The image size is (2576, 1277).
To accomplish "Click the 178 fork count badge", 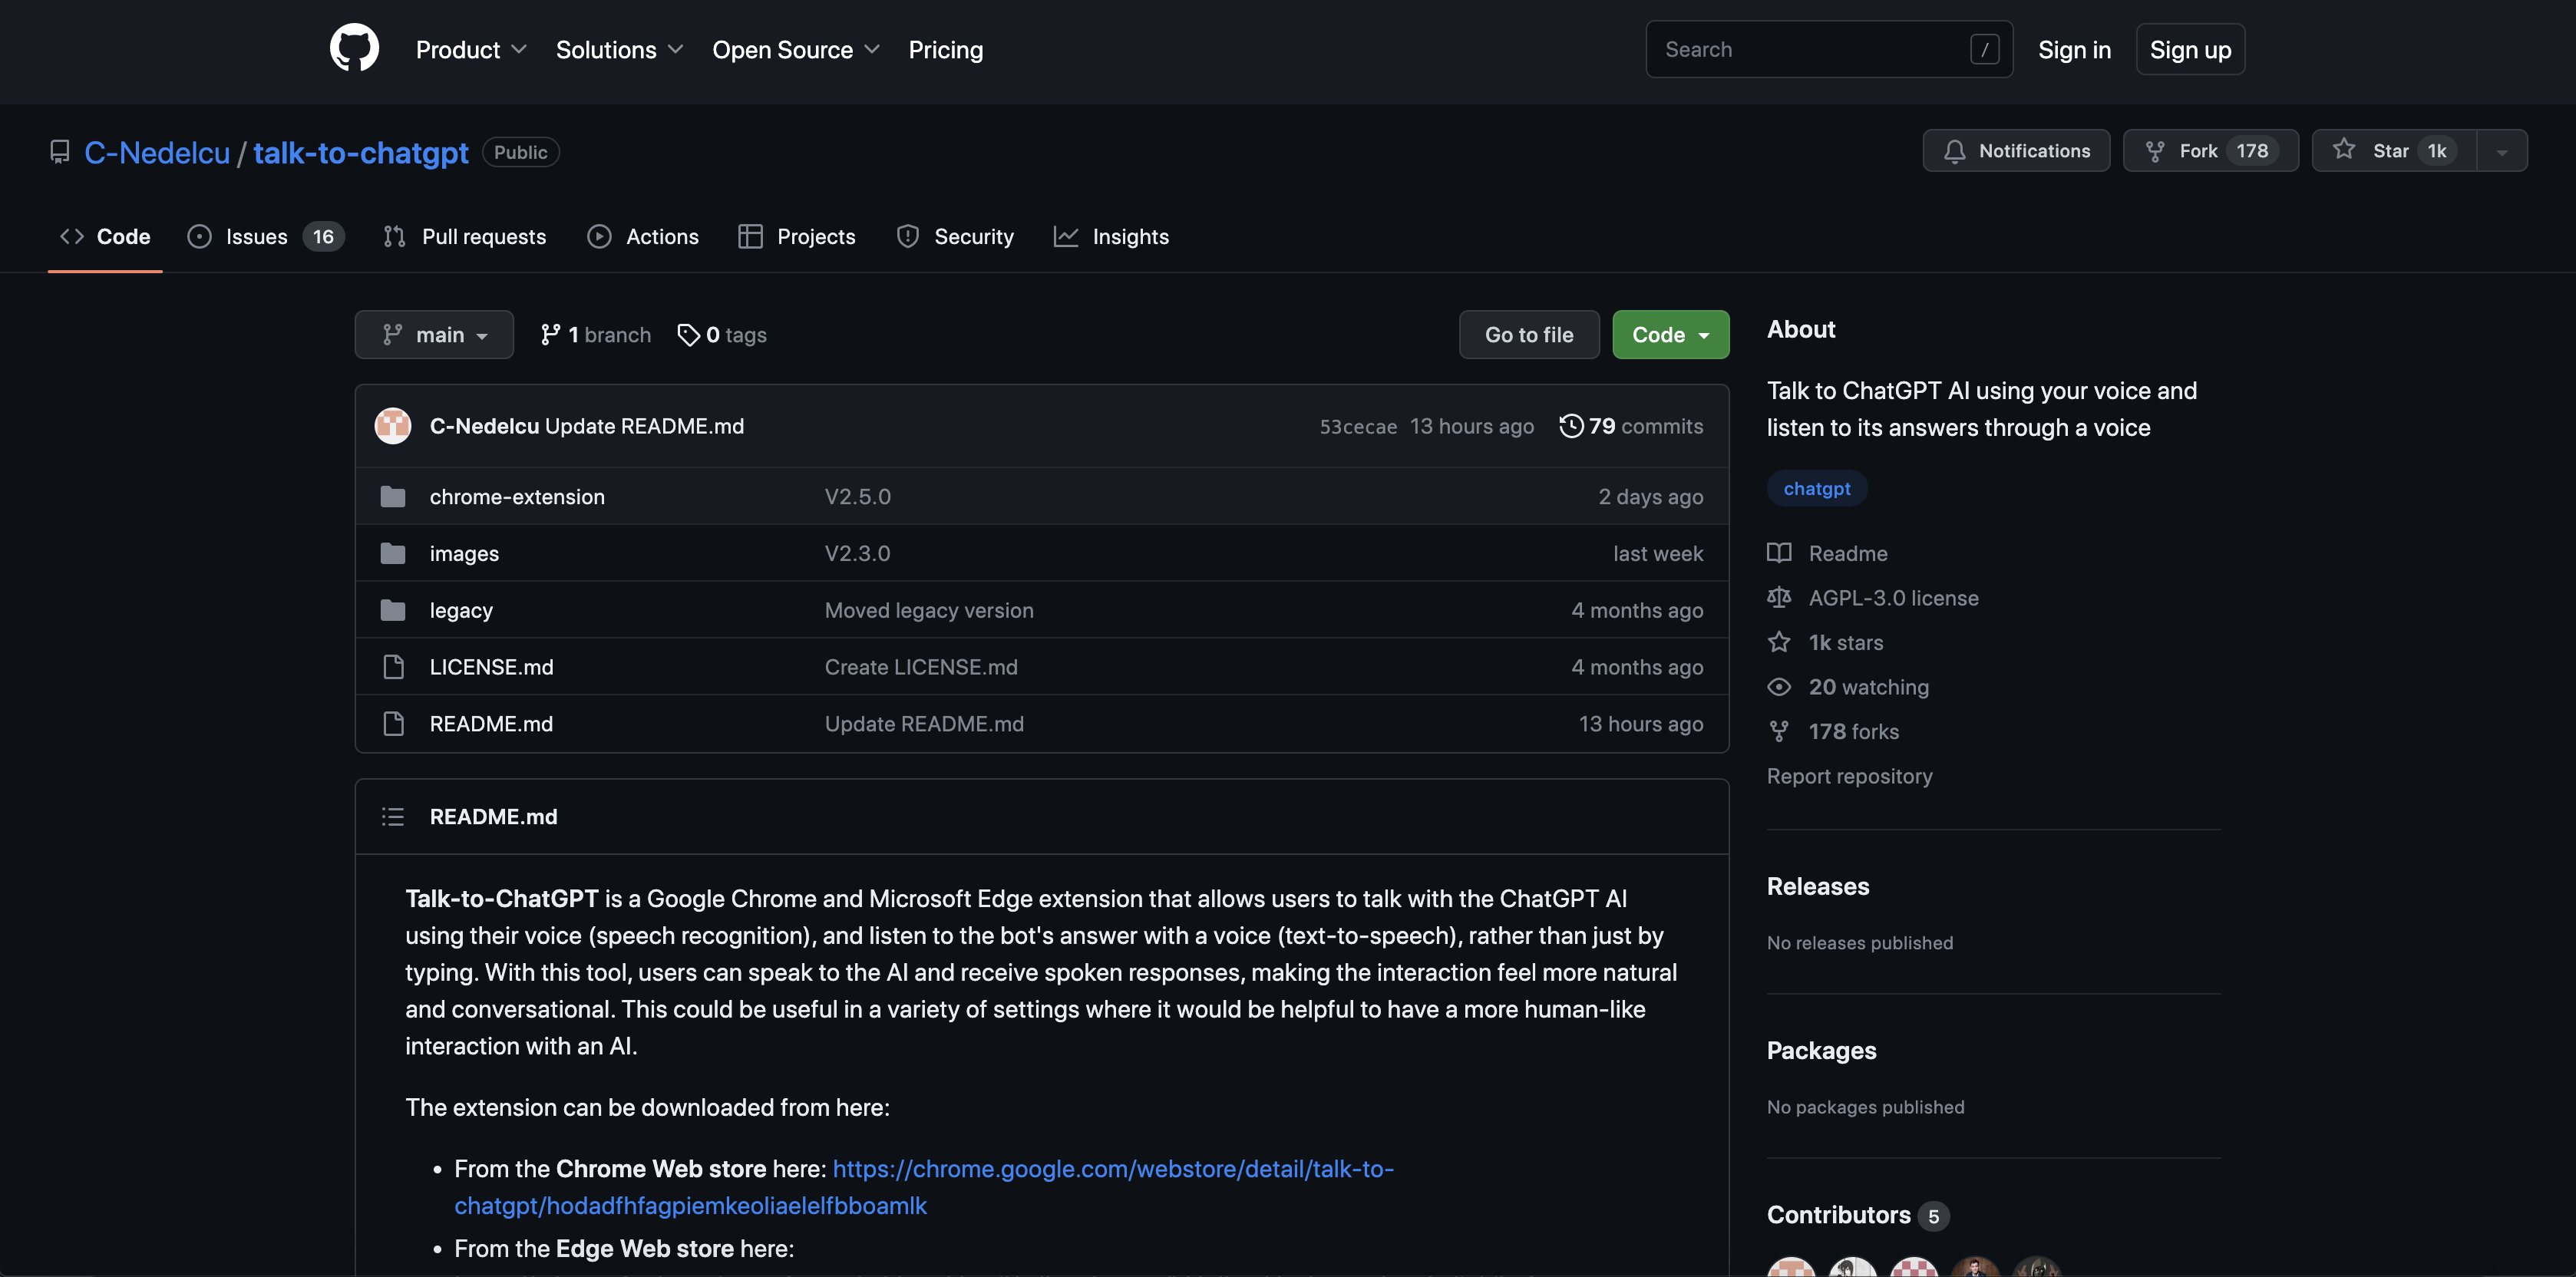I will (x=2252, y=150).
